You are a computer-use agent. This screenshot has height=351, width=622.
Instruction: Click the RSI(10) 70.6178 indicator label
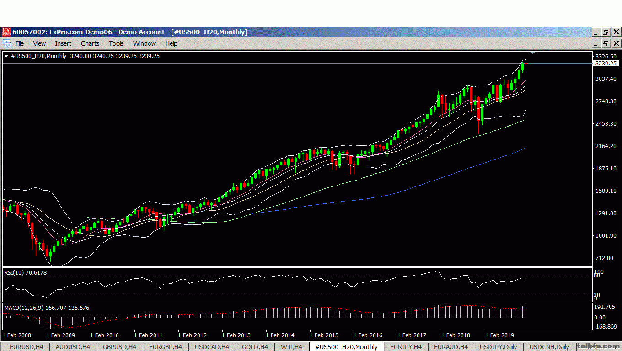pyautogui.click(x=26, y=273)
